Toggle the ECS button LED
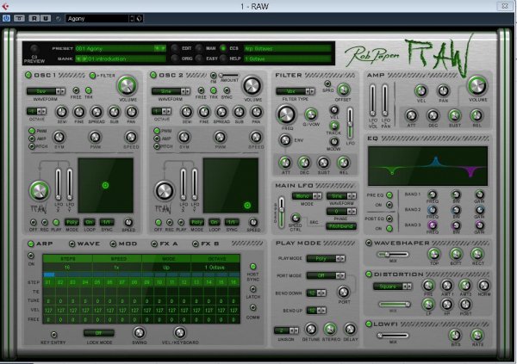Screen dimensions: 517x364 click(x=223, y=48)
